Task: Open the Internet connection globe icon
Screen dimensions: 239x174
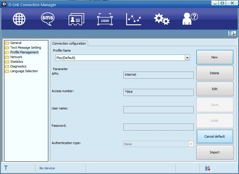Action: [x=19, y=19]
